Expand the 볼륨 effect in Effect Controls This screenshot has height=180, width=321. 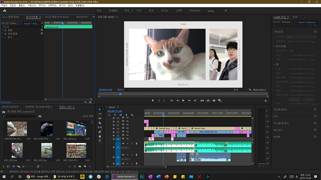(x=3, y=30)
